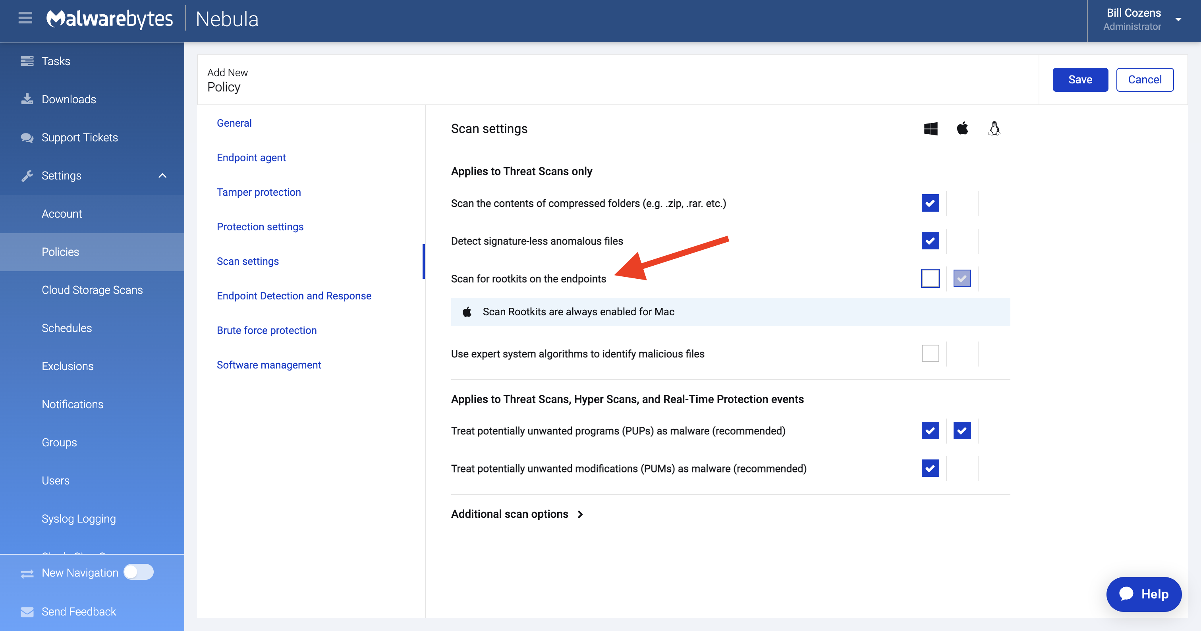Cancel adding the policy

pos(1144,80)
